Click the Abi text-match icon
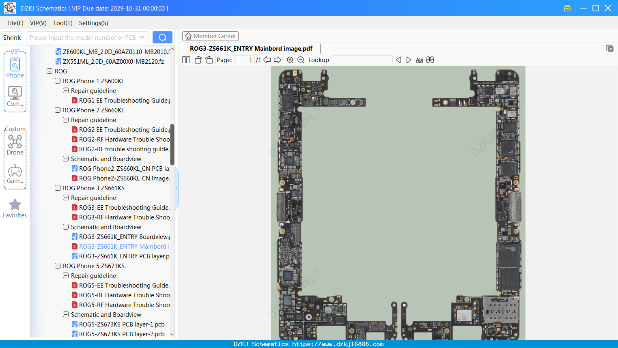 (x=420, y=60)
